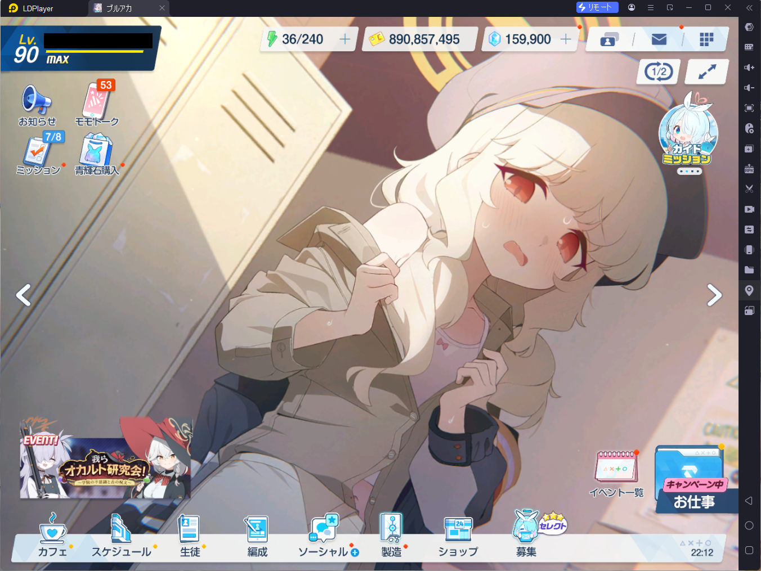761x571 pixels.
Task: Open the friends card icon beside mail
Action: (x=610, y=39)
